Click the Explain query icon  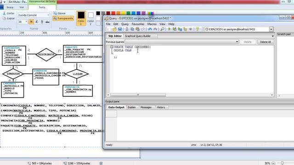point(185,29)
